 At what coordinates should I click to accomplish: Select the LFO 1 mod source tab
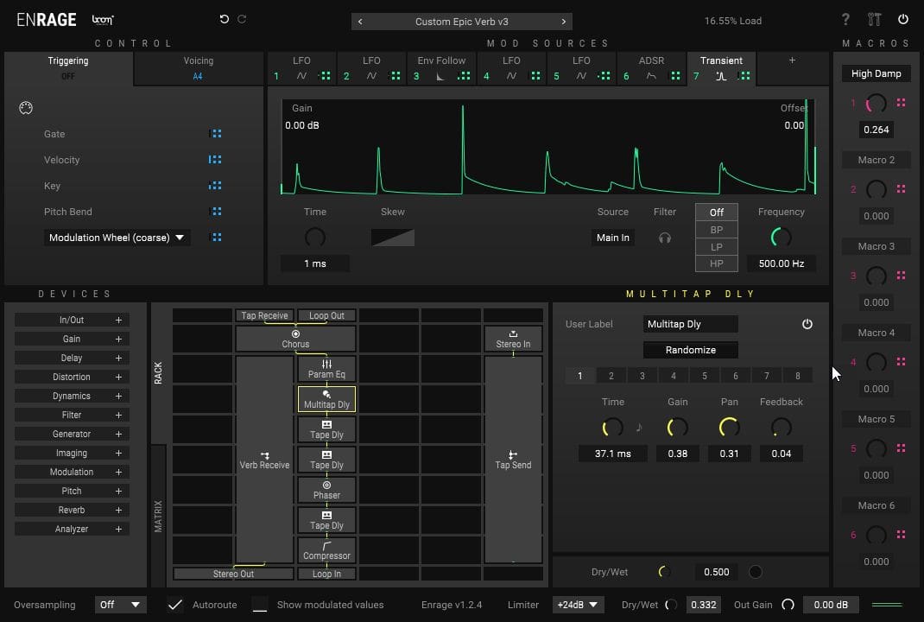point(301,67)
